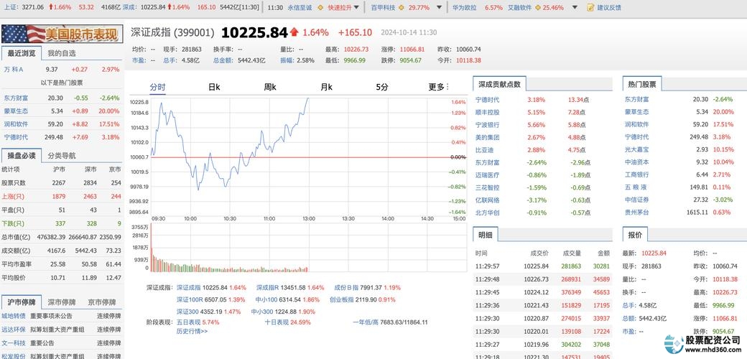Open 光大嘉宝 in right hot stocks

coord(637,149)
